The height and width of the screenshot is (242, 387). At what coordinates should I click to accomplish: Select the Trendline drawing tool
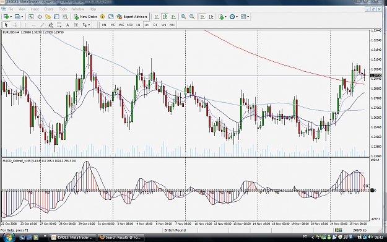(x=43, y=25)
